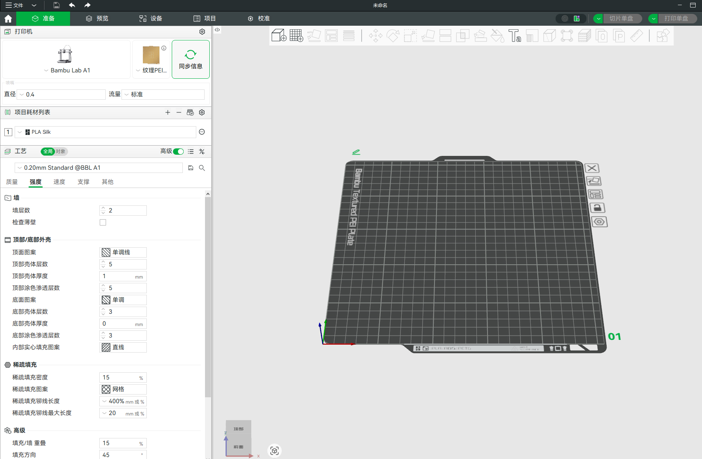The height and width of the screenshot is (459, 702).
Task: Click the 前面 face of the view cube
Action: [x=239, y=446]
